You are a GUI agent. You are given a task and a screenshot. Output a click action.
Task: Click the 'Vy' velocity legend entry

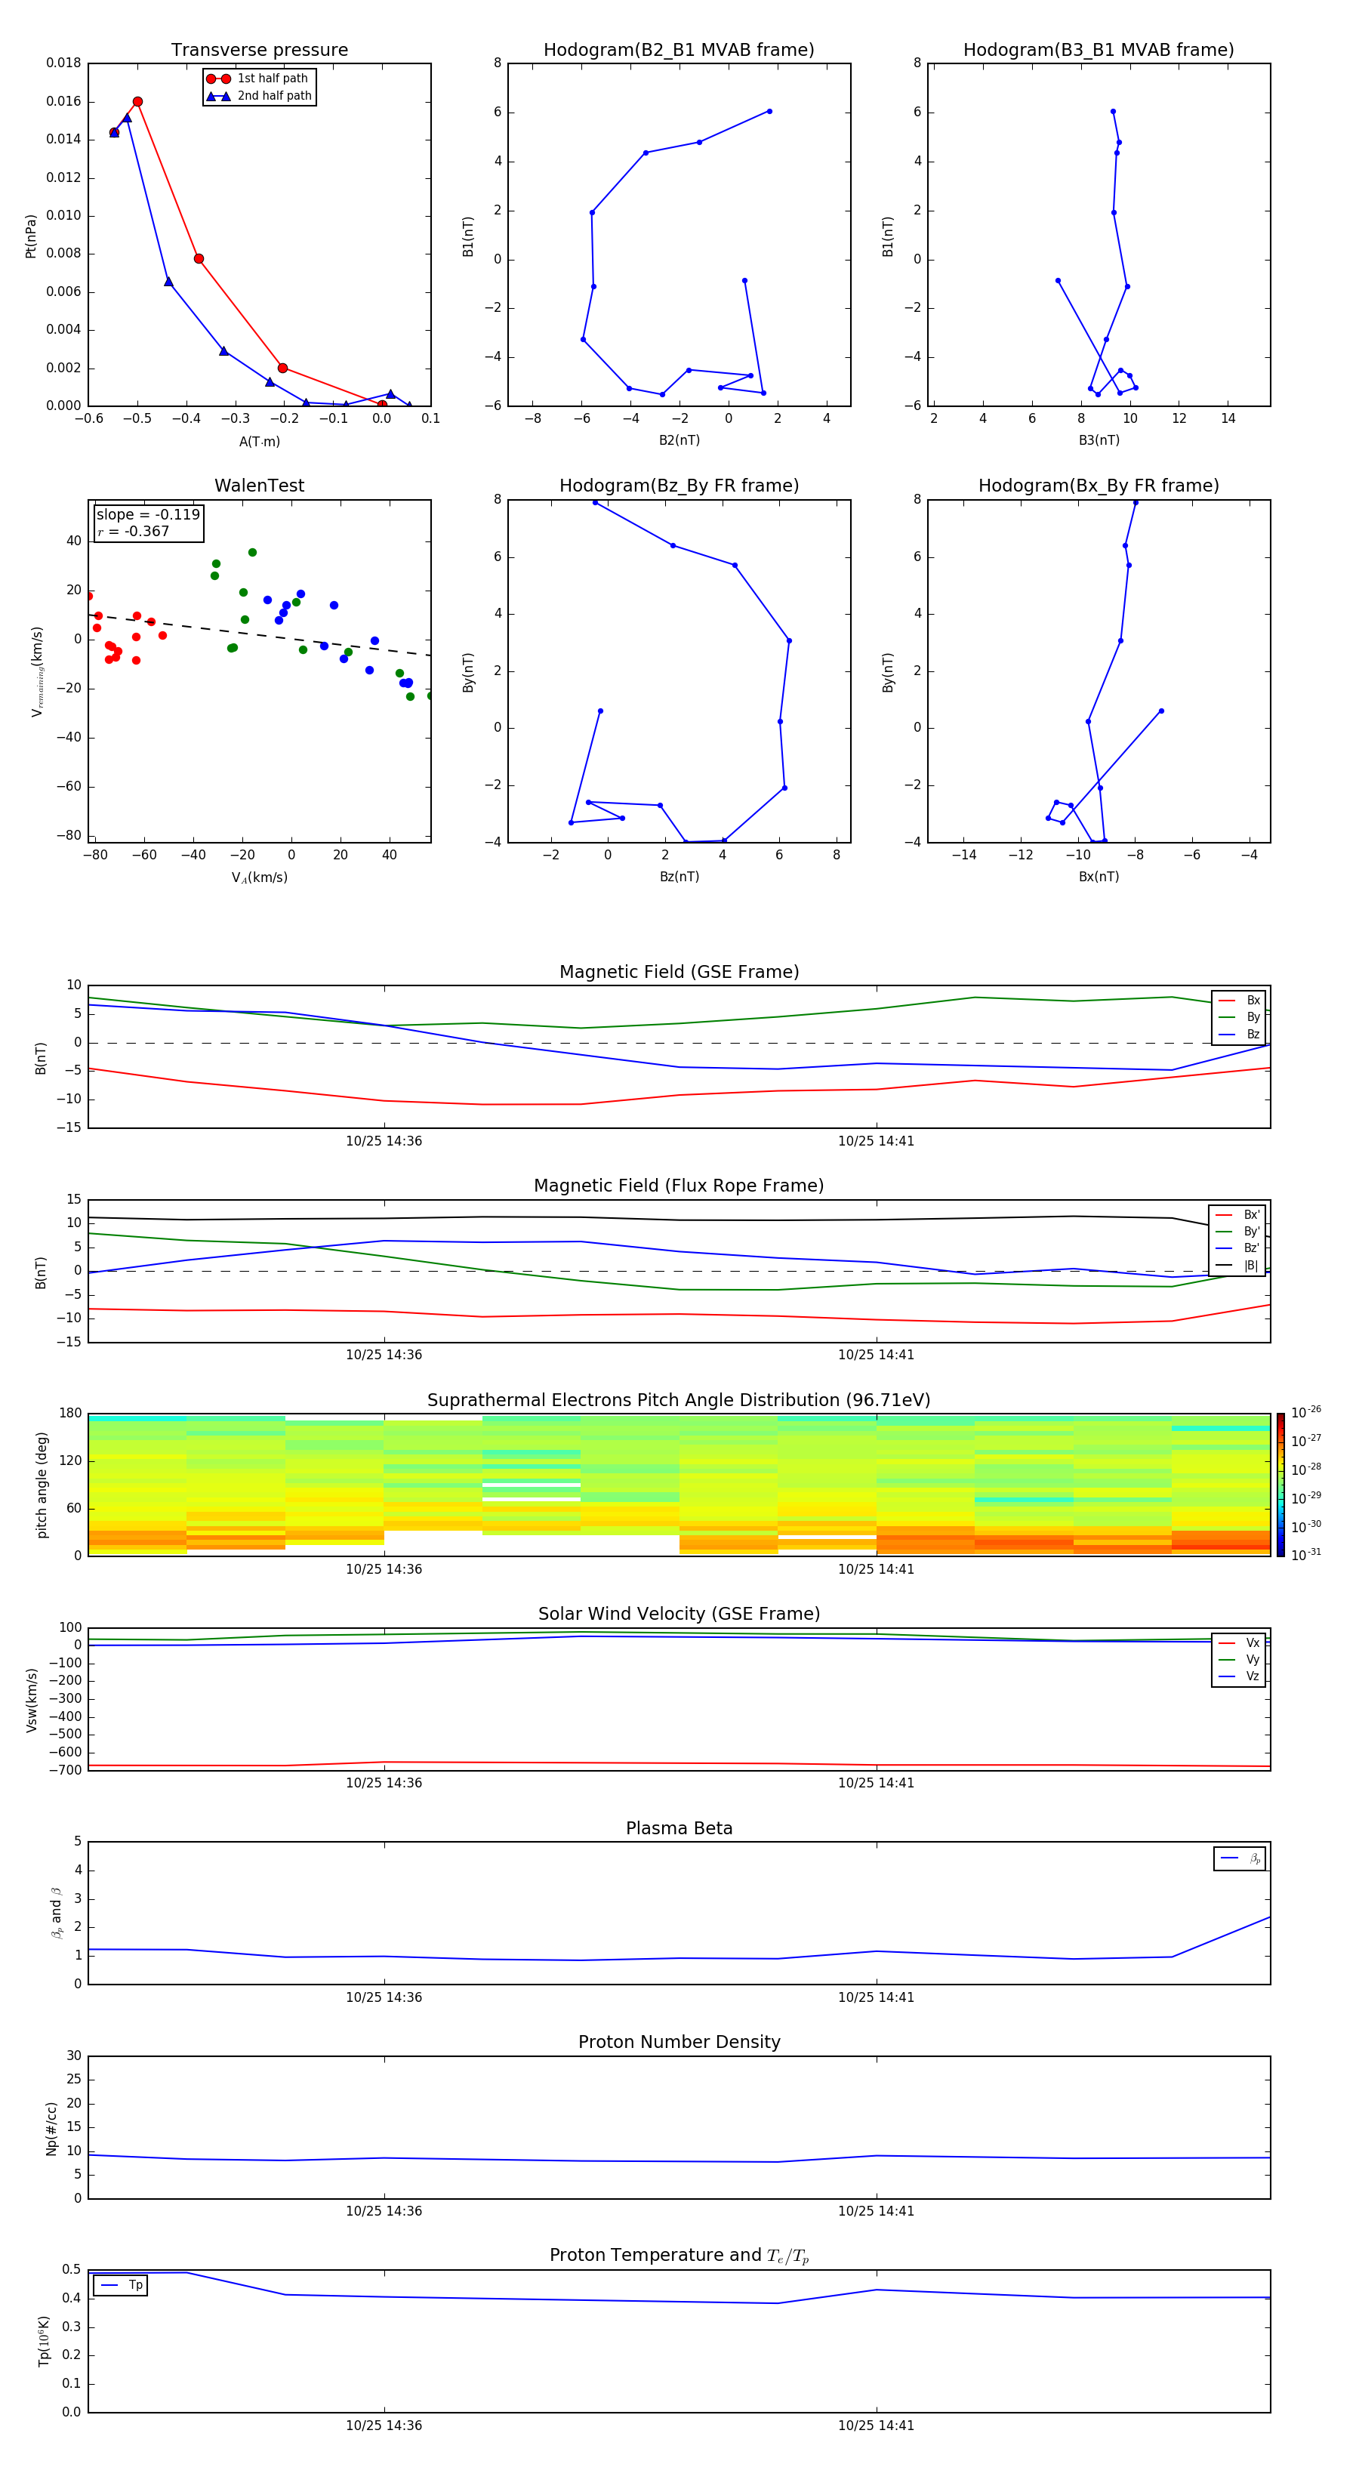pos(1239,1660)
